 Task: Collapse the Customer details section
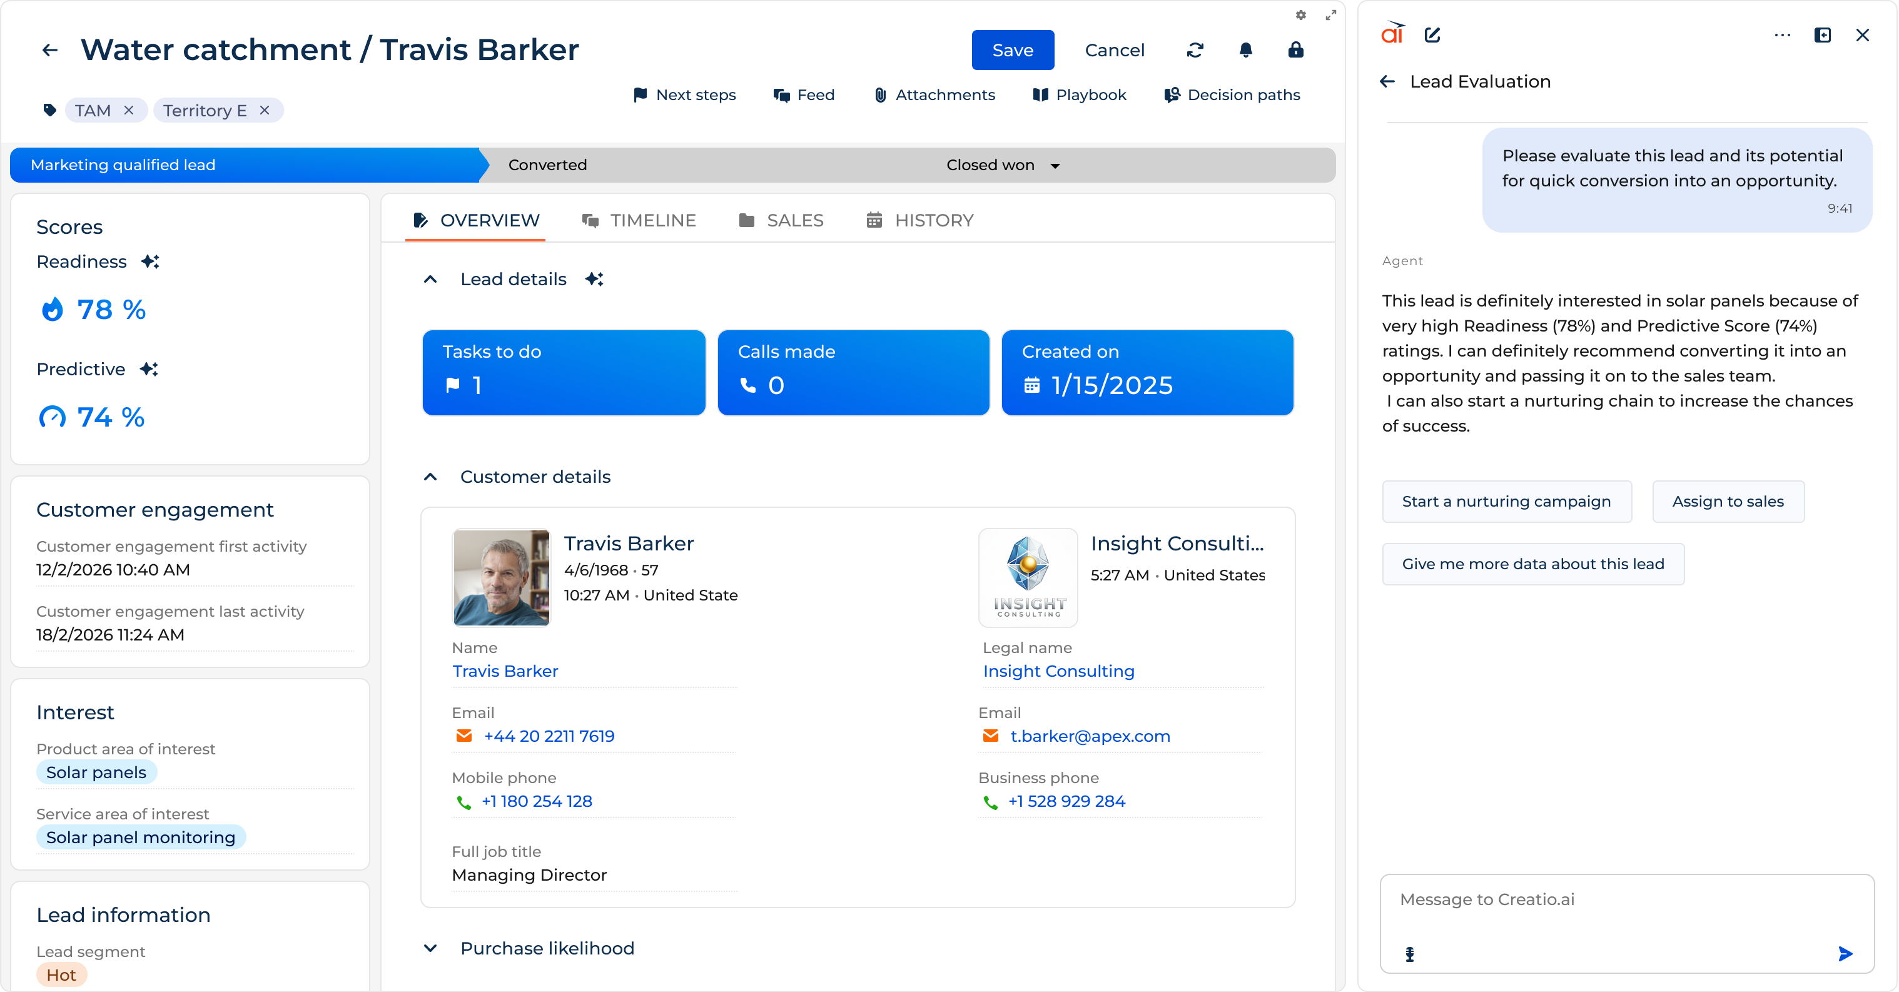pyautogui.click(x=430, y=477)
